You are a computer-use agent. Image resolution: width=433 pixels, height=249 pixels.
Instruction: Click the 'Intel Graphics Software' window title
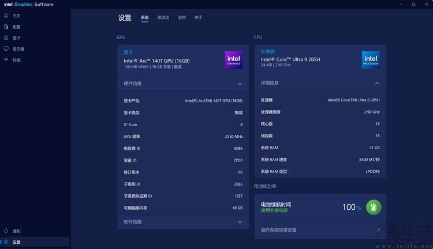[29, 5]
